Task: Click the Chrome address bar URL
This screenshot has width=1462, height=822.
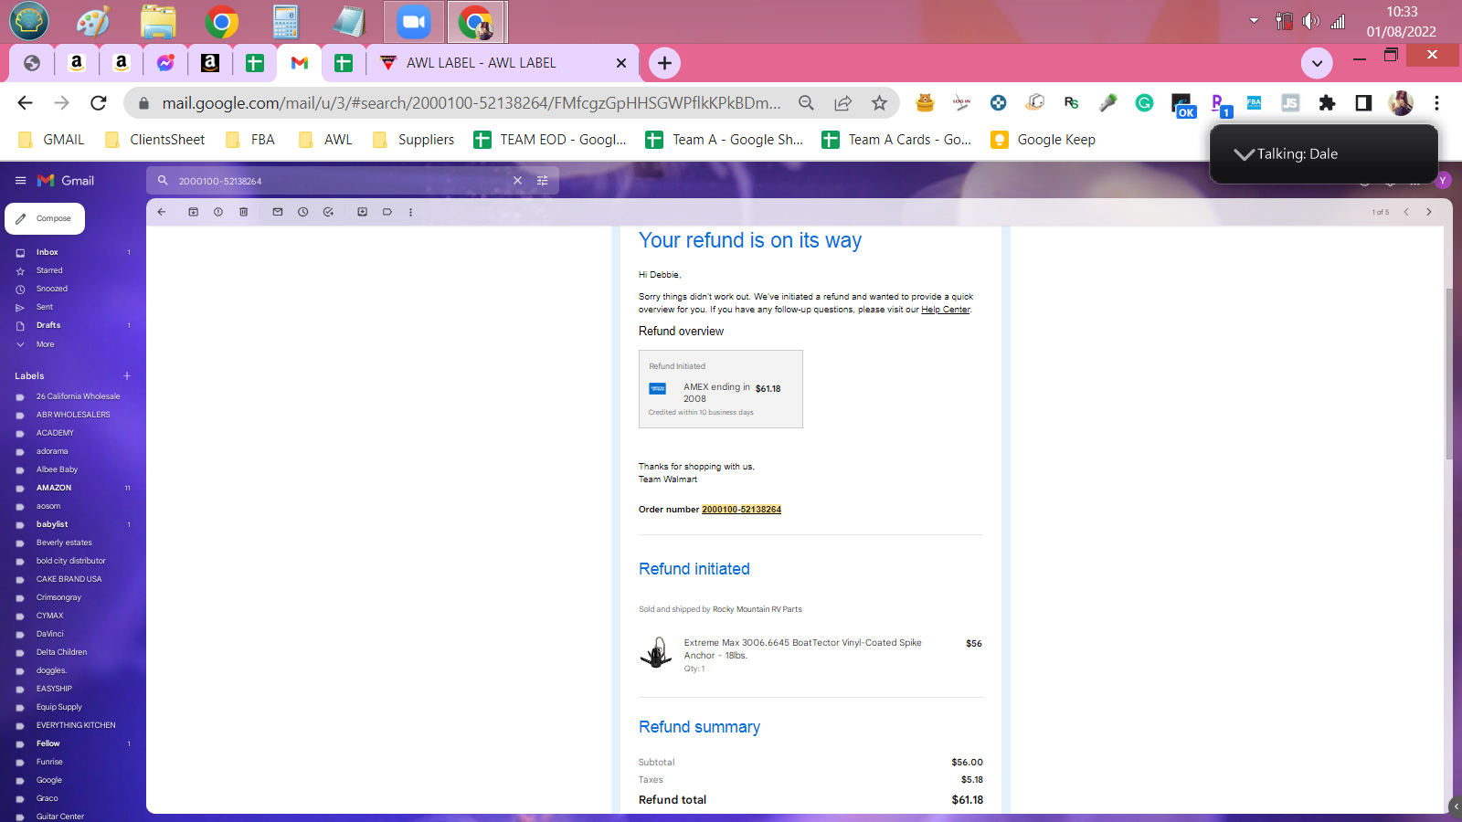Action: [x=471, y=103]
